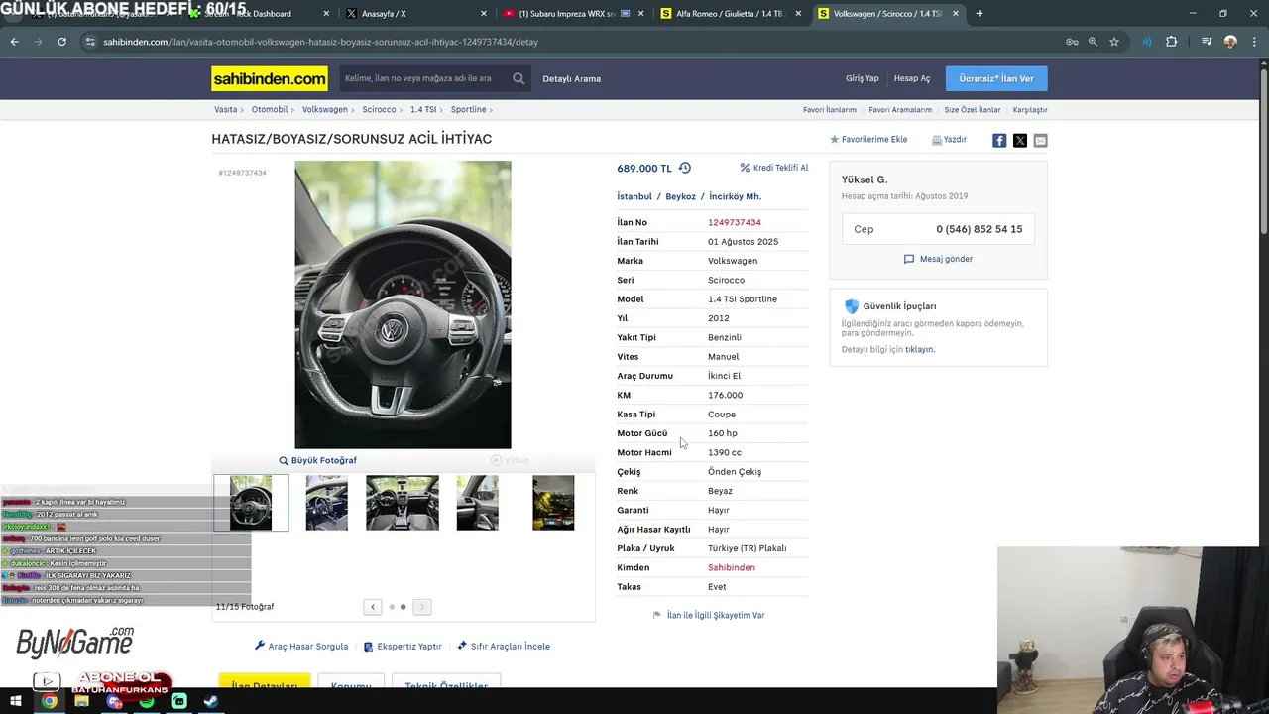The height and width of the screenshot is (714, 1269).
Task: Click Giriş Yap link
Action: click(862, 78)
